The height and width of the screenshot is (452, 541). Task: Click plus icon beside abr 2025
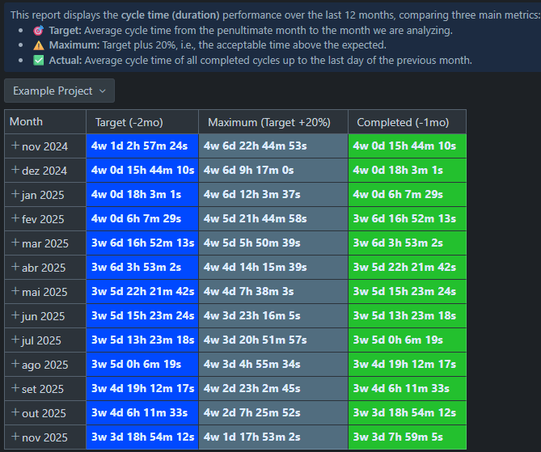coord(15,268)
